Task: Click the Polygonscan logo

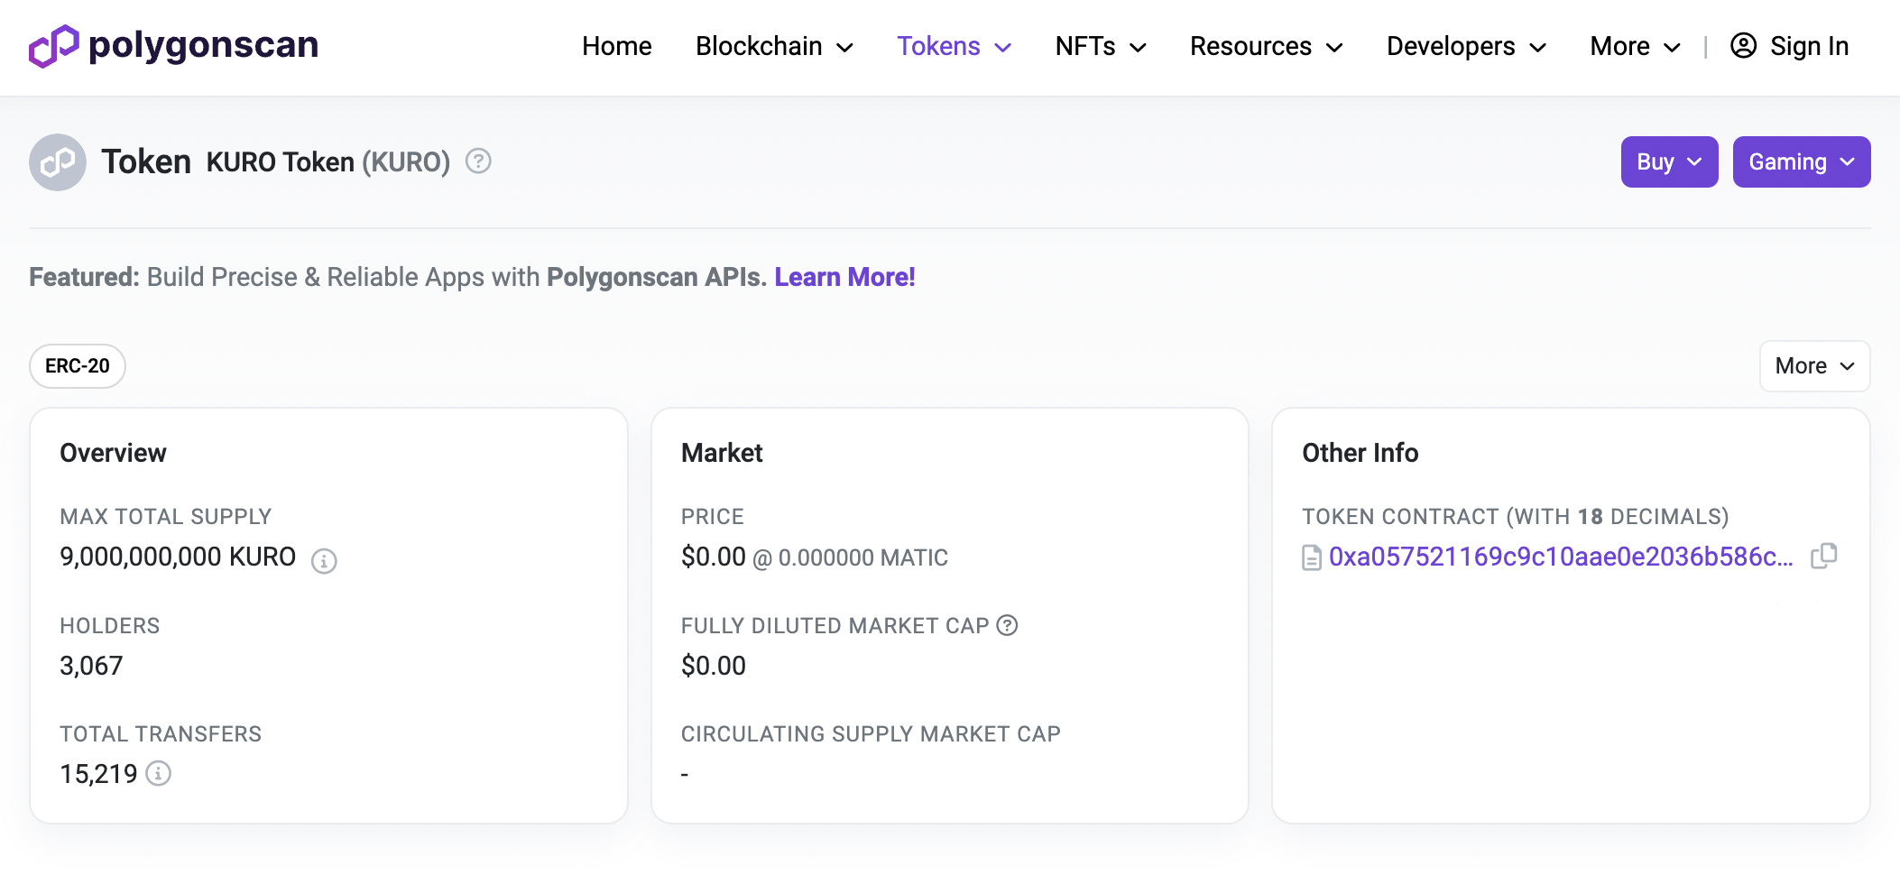Action: [x=173, y=46]
